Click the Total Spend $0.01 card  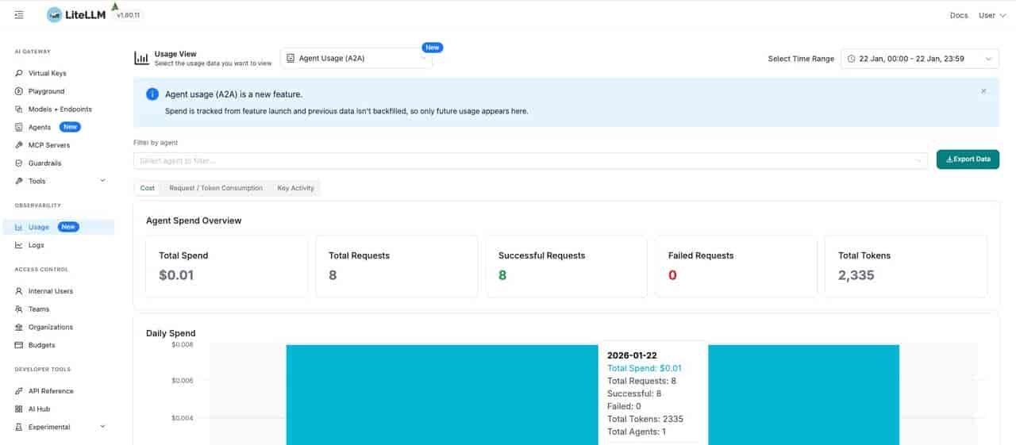coord(227,267)
